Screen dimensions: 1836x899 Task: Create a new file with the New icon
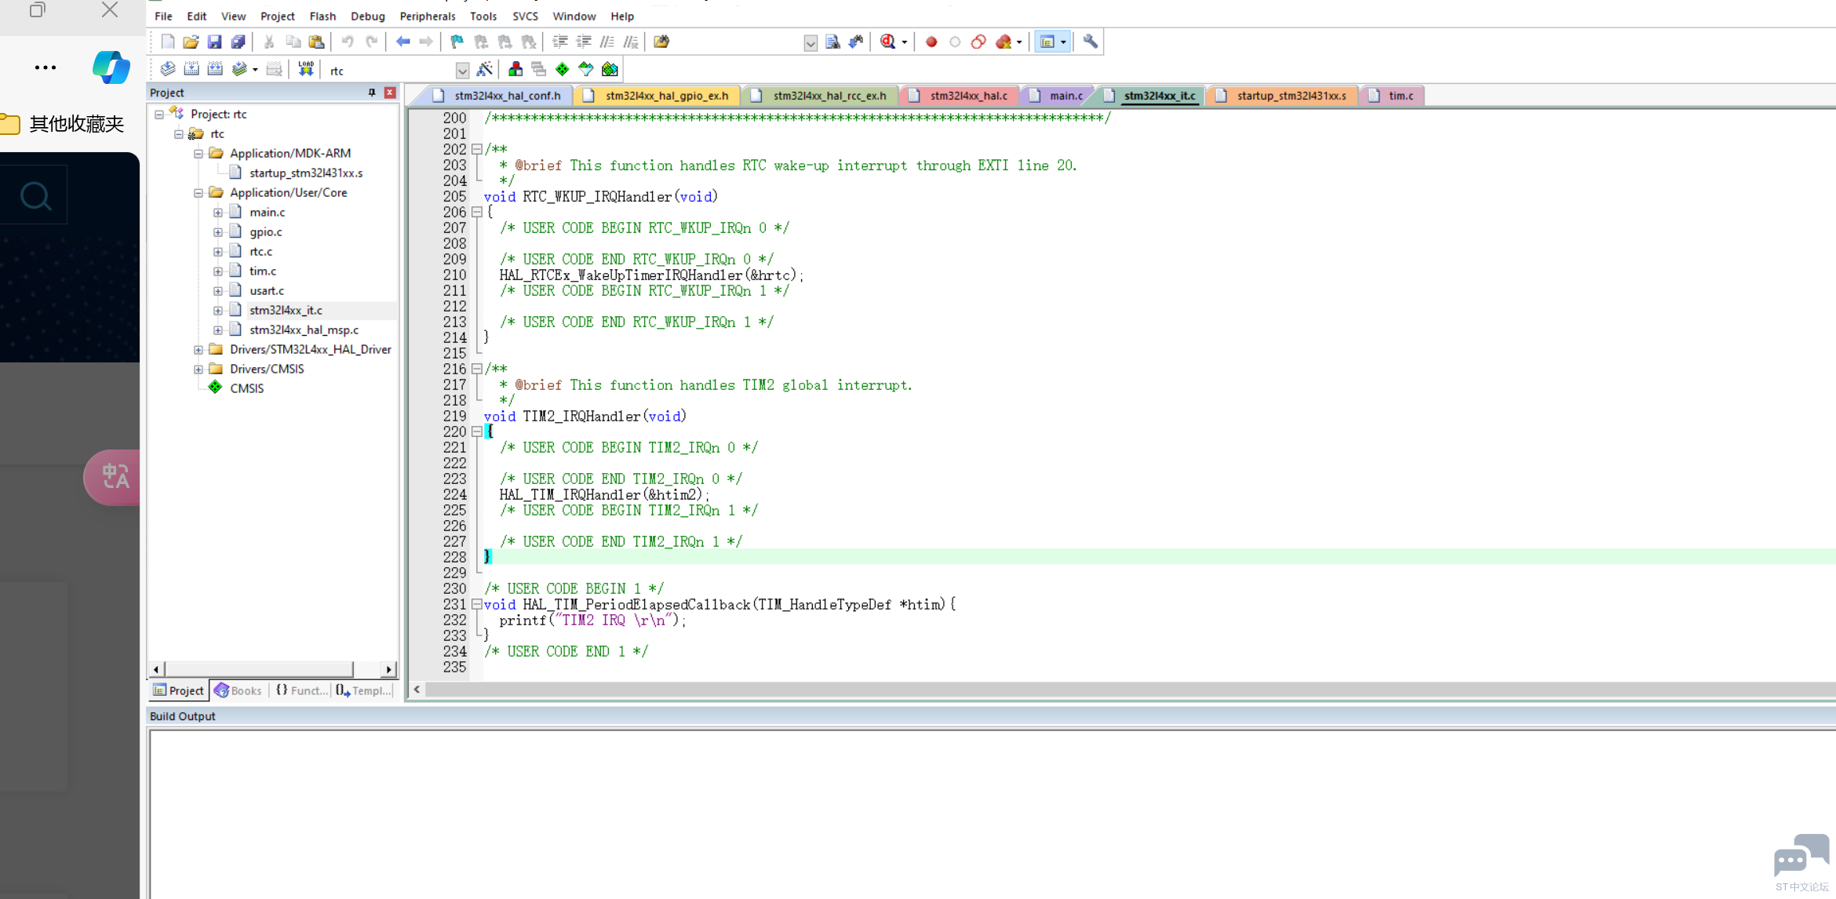[x=167, y=42]
